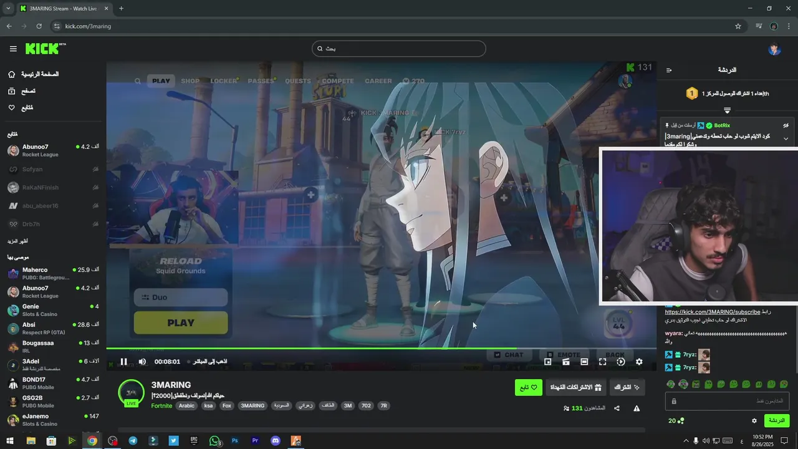Open chat settings gear
The height and width of the screenshot is (449, 798).
pyautogui.click(x=754, y=421)
